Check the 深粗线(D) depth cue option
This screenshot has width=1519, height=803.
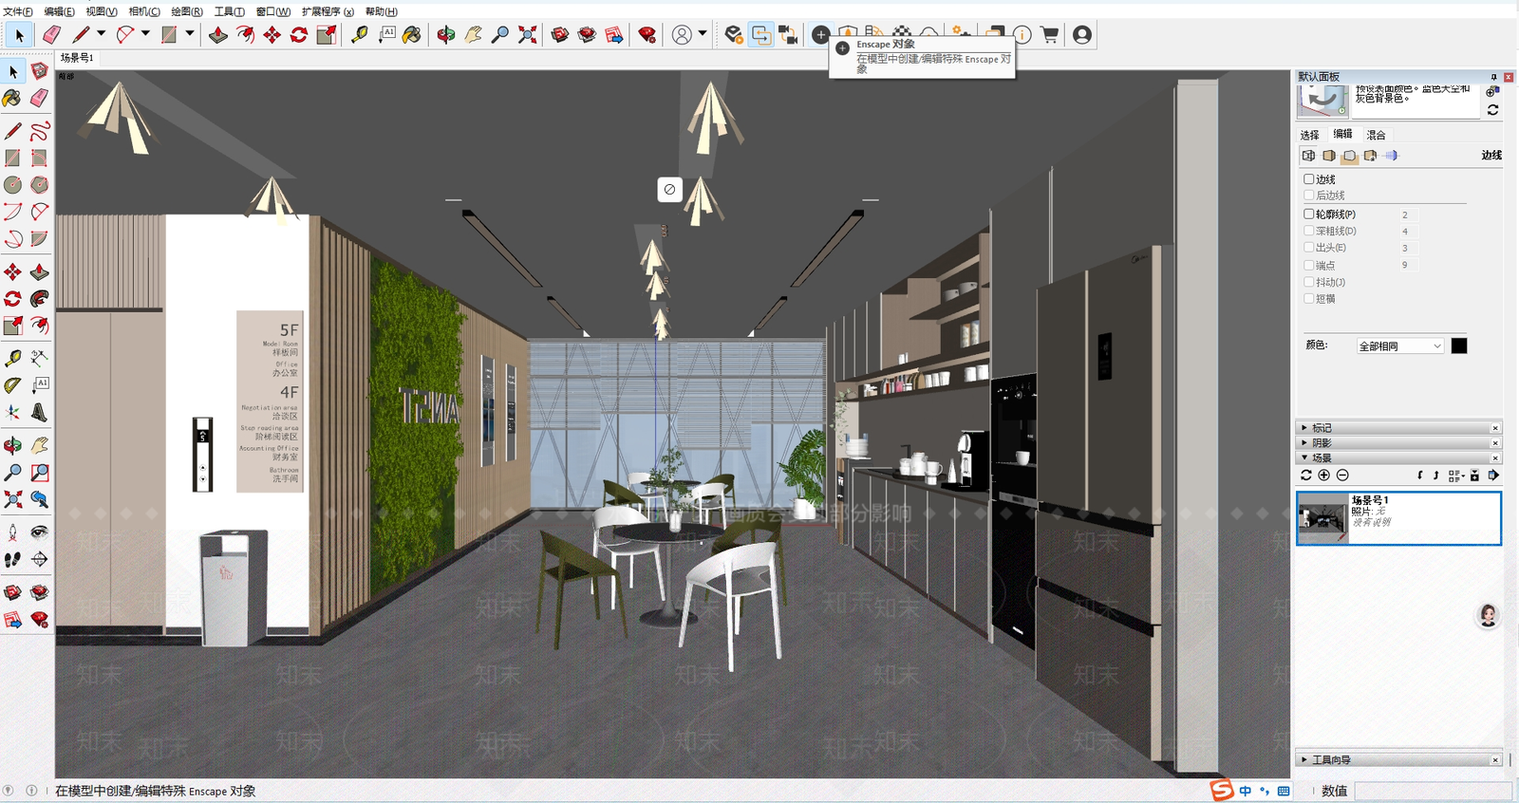point(1309,231)
